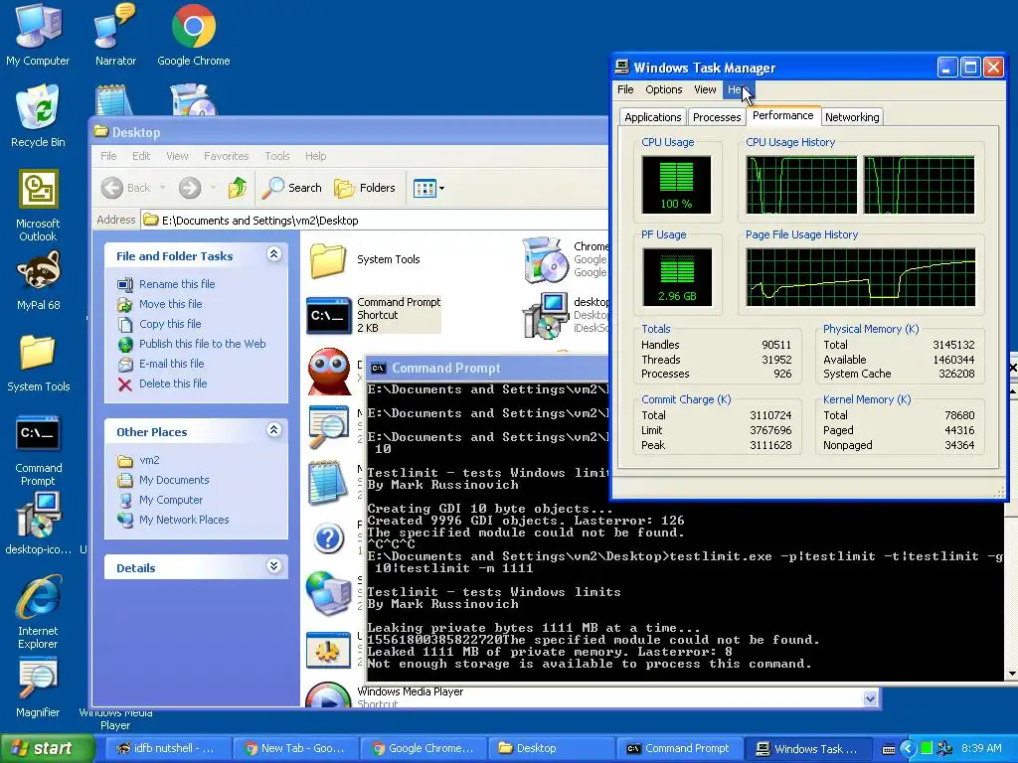Open View menu in Task Manager
1018x763 pixels.
705,89
